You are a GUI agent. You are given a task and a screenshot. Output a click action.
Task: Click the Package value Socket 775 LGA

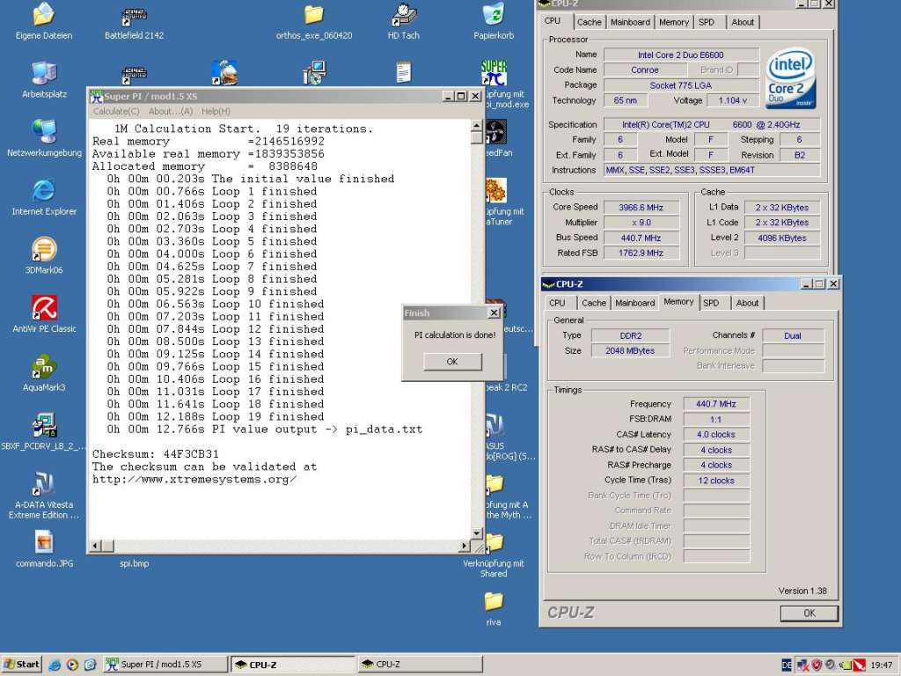pyautogui.click(x=681, y=85)
